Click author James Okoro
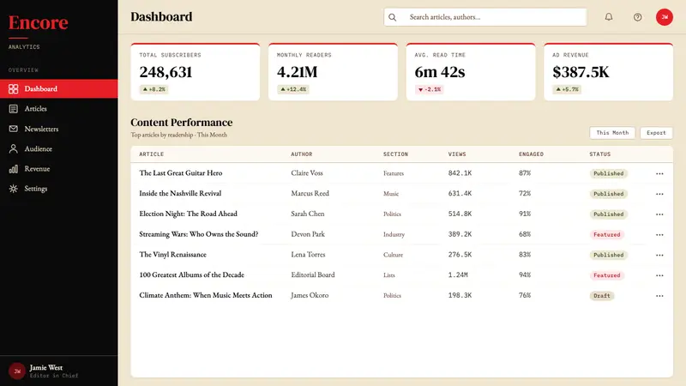The image size is (686, 386). [x=310, y=295]
